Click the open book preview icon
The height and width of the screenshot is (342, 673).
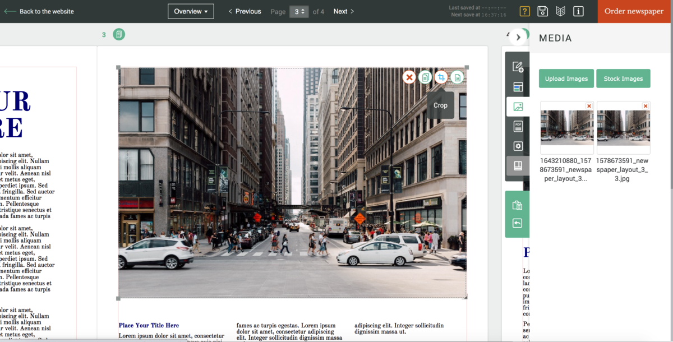point(560,11)
